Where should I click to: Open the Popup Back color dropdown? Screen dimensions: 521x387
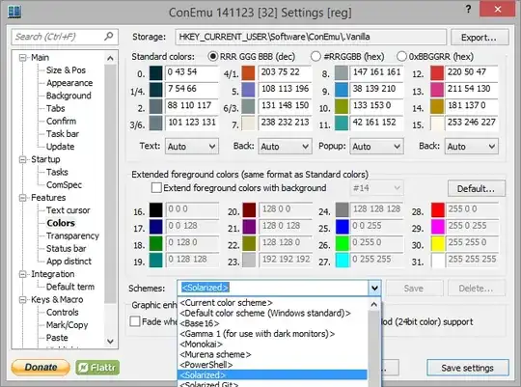click(472, 147)
